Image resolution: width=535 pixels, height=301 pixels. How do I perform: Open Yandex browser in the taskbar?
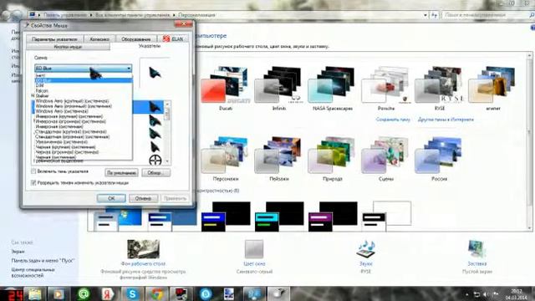(x=108, y=293)
